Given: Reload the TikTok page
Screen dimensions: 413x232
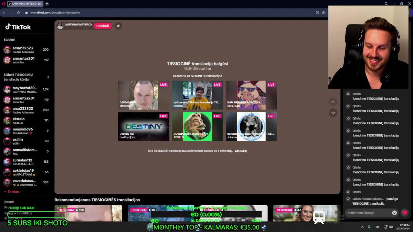Looking at the screenshot, I should tap(18, 13).
